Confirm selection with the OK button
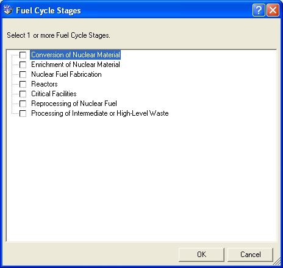Image resolution: width=283 pixels, height=268 pixels. coord(201,255)
